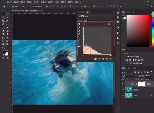Click the foreground color swatch in toolbox
Image resolution: width=154 pixels, height=113 pixels.
[4, 52]
